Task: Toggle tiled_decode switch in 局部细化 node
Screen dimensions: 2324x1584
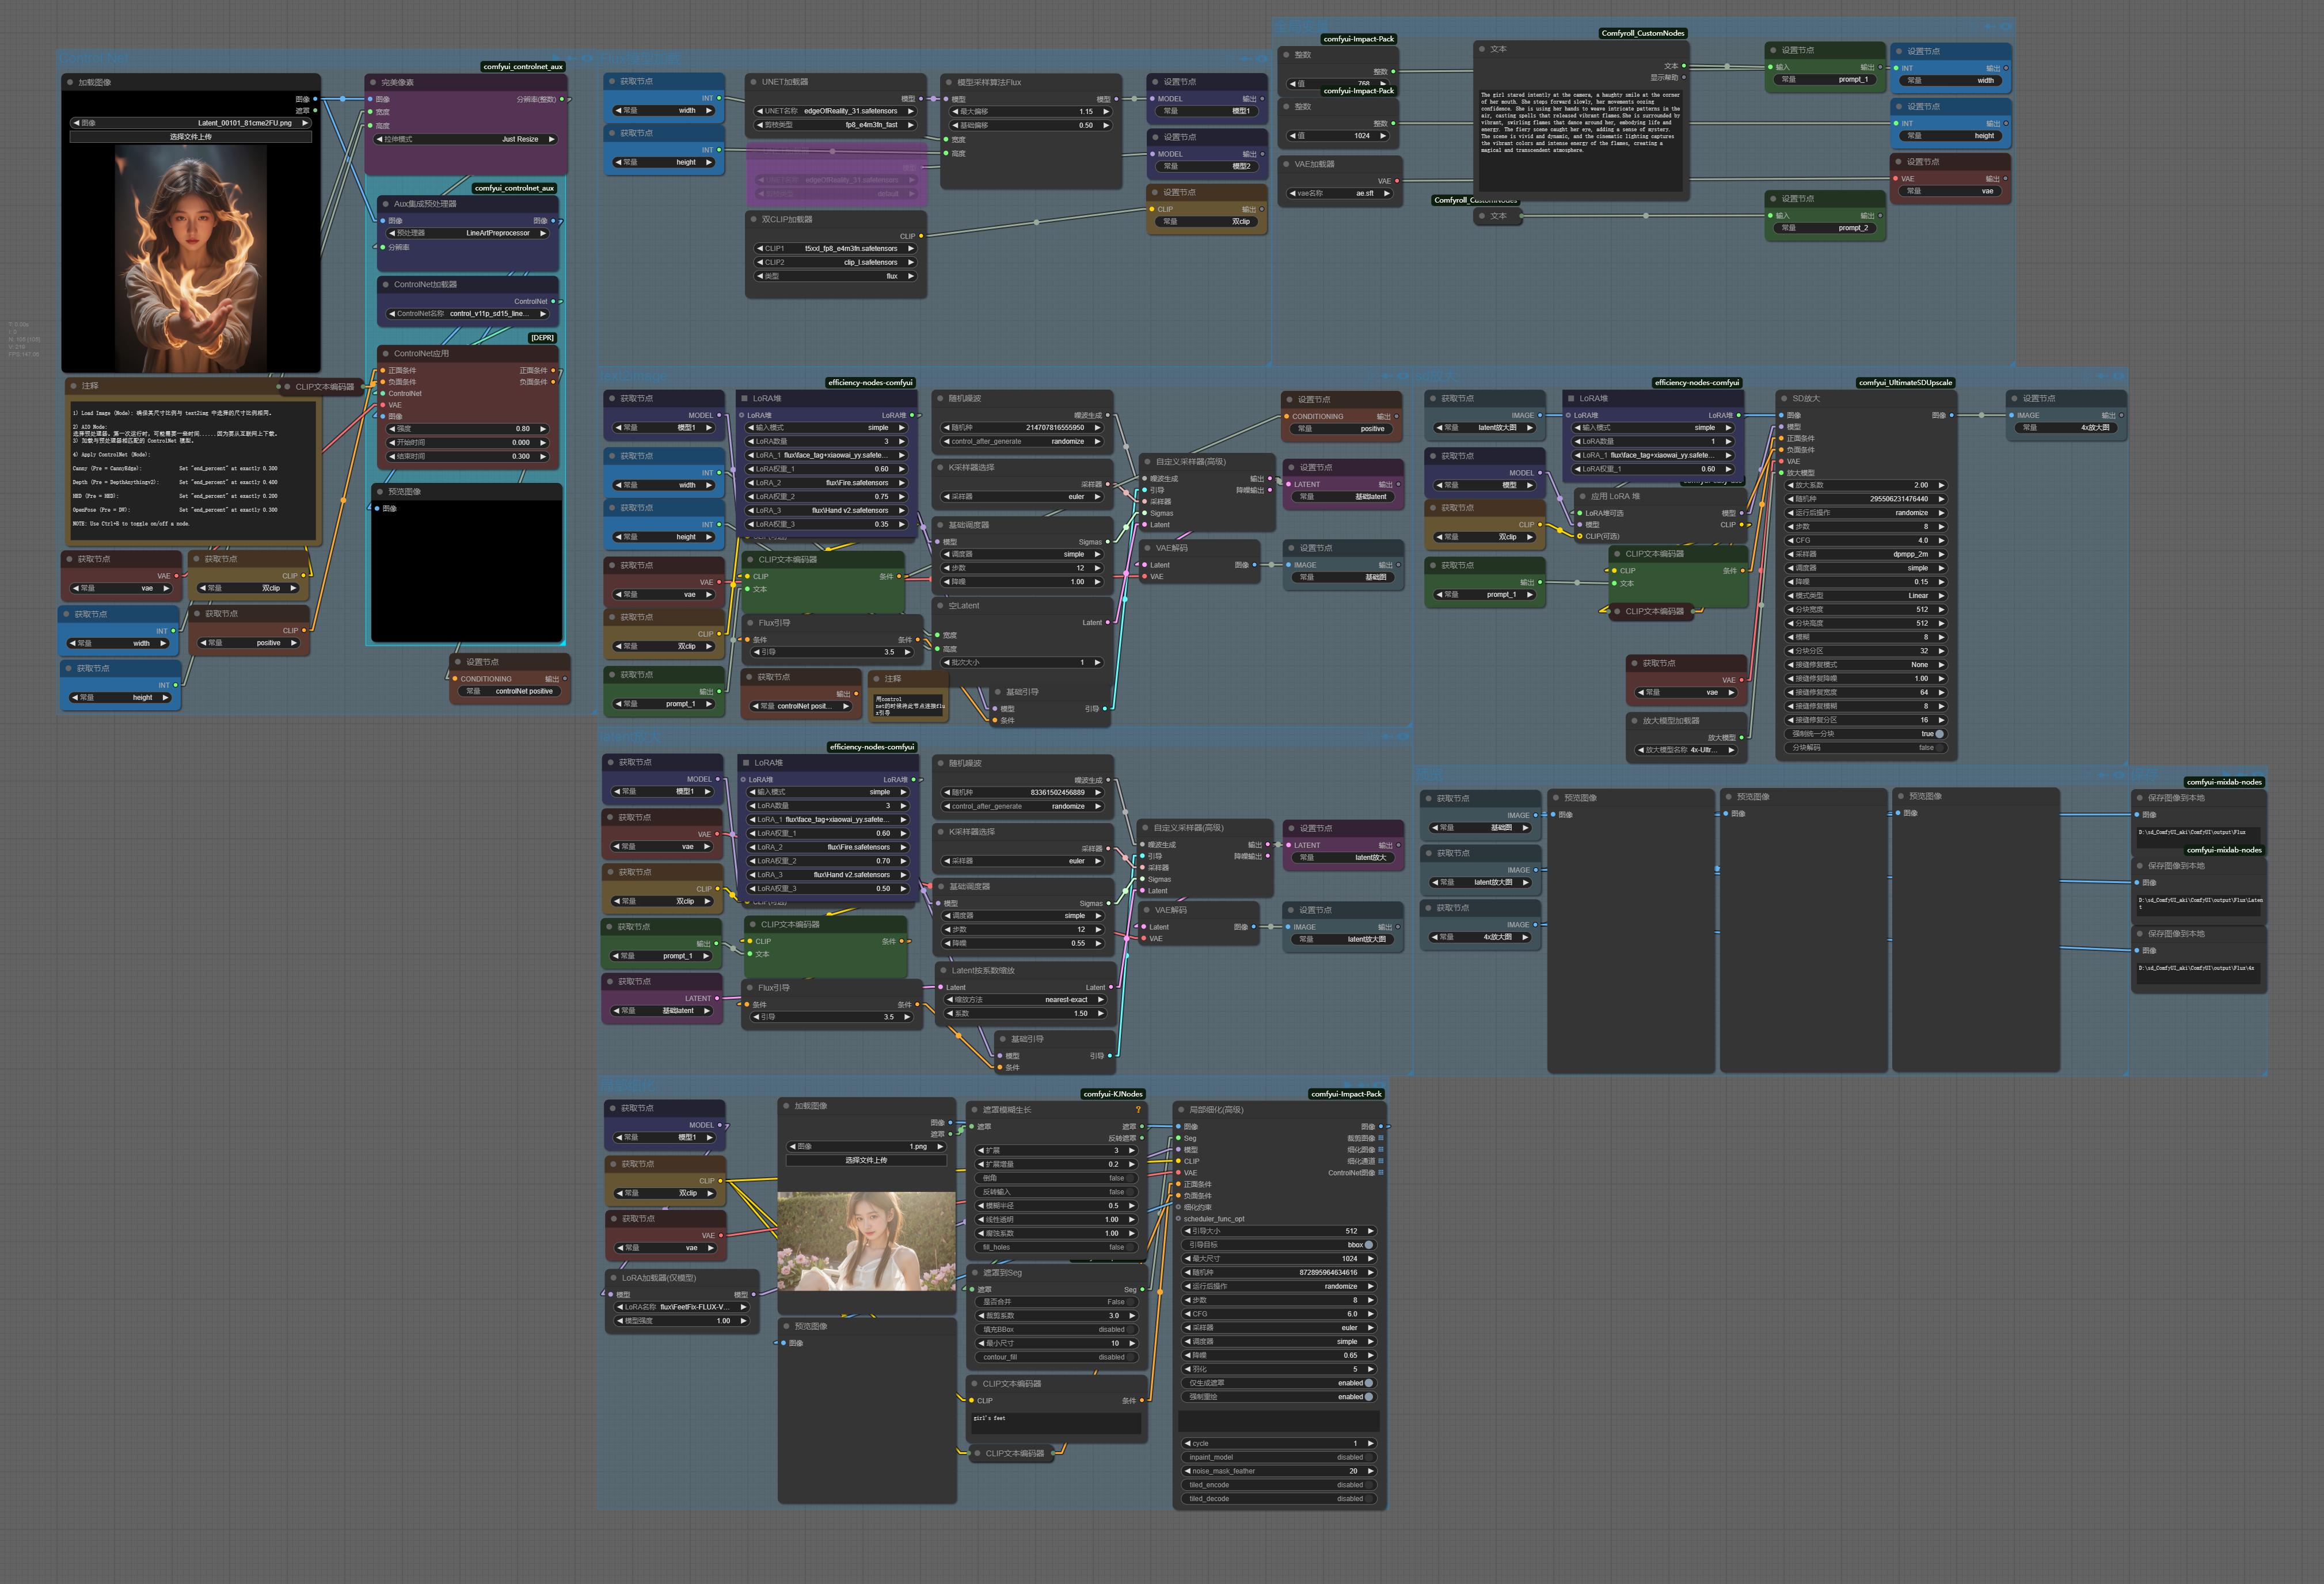Action: point(1369,1498)
